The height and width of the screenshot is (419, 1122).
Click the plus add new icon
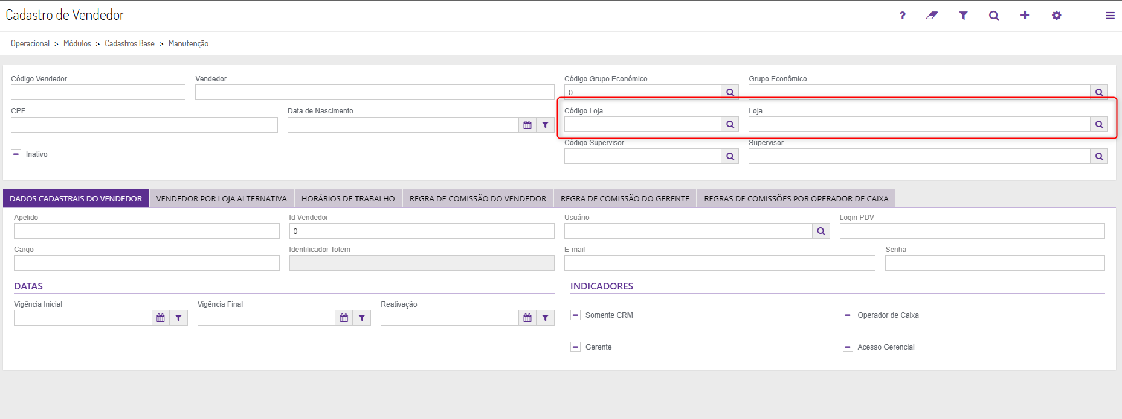[x=1025, y=16]
